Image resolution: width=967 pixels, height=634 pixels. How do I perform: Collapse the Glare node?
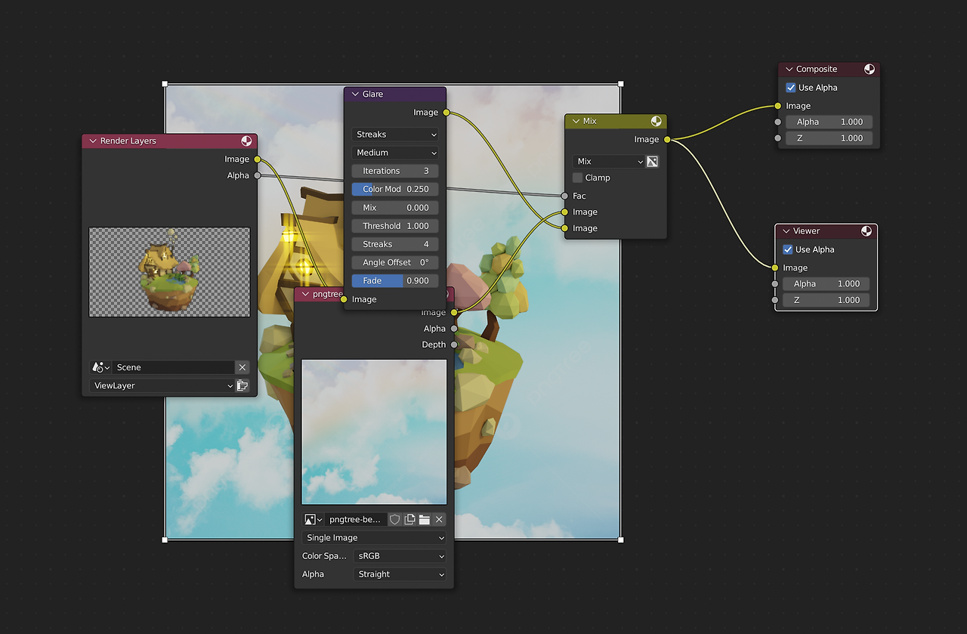[x=355, y=94]
